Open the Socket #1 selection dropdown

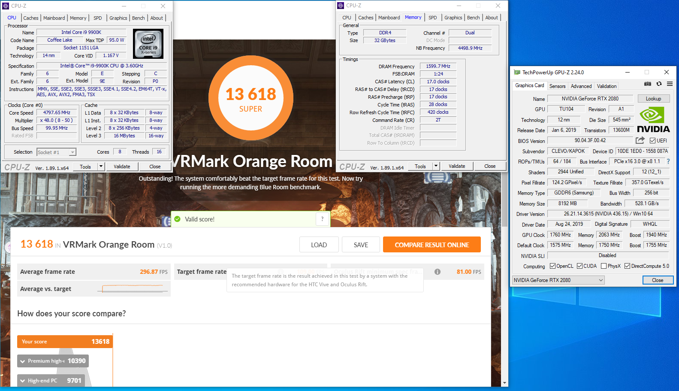click(72, 152)
